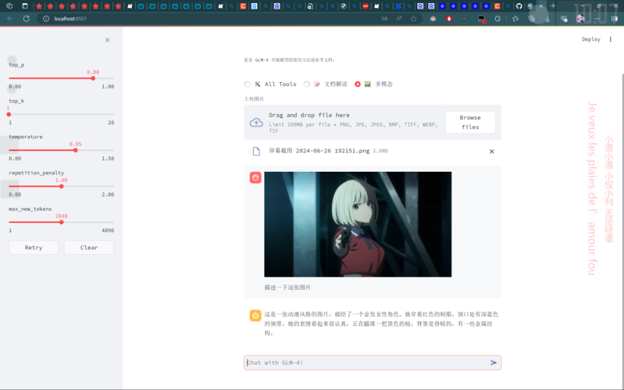
Task: Click the paper plane send icon
Action: pyautogui.click(x=493, y=363)
